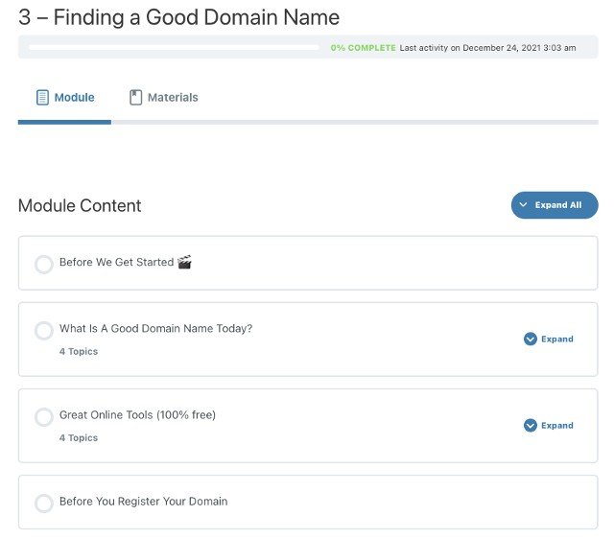The image size is (614, 539).
Task: Click chevron icon in Expand All button
Action: (x=523, y=204)
